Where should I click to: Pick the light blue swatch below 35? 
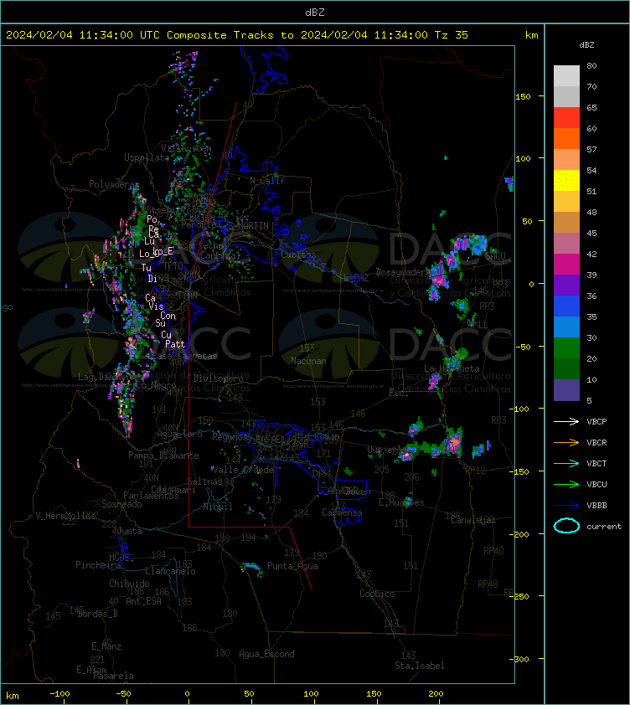tap(566, 327)
